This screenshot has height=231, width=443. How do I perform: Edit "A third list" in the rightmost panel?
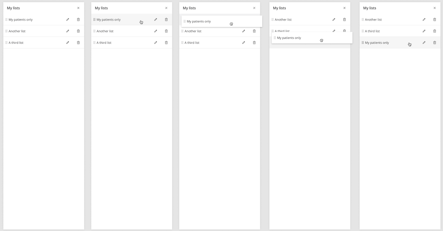point(424,31)
